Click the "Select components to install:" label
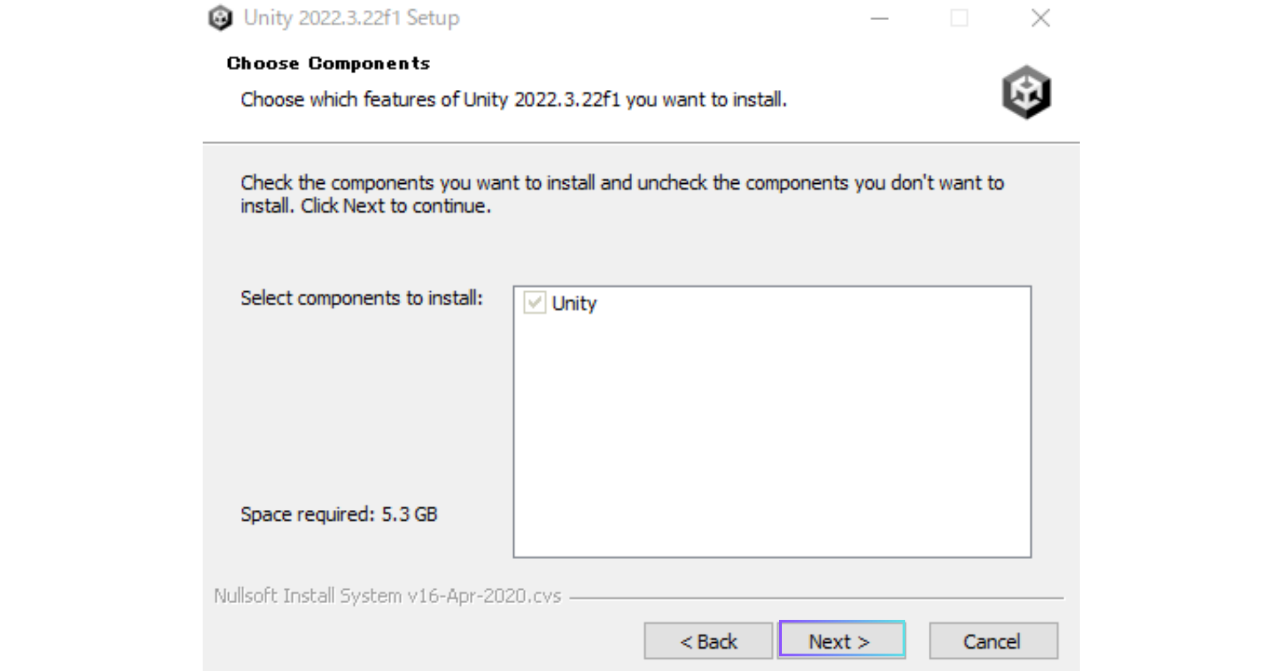Image resolution: width=1275 pixels, height=671 pixels. [361, 298]
